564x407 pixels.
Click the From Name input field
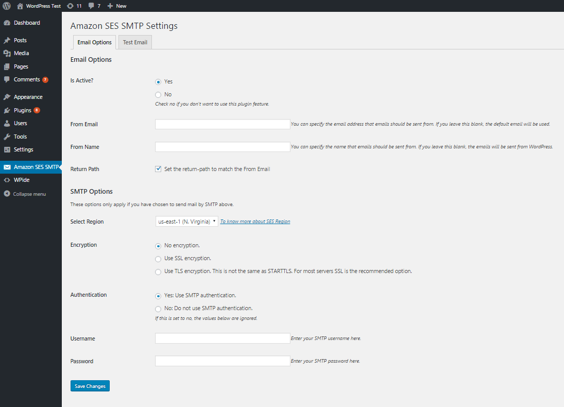point(223,147)
